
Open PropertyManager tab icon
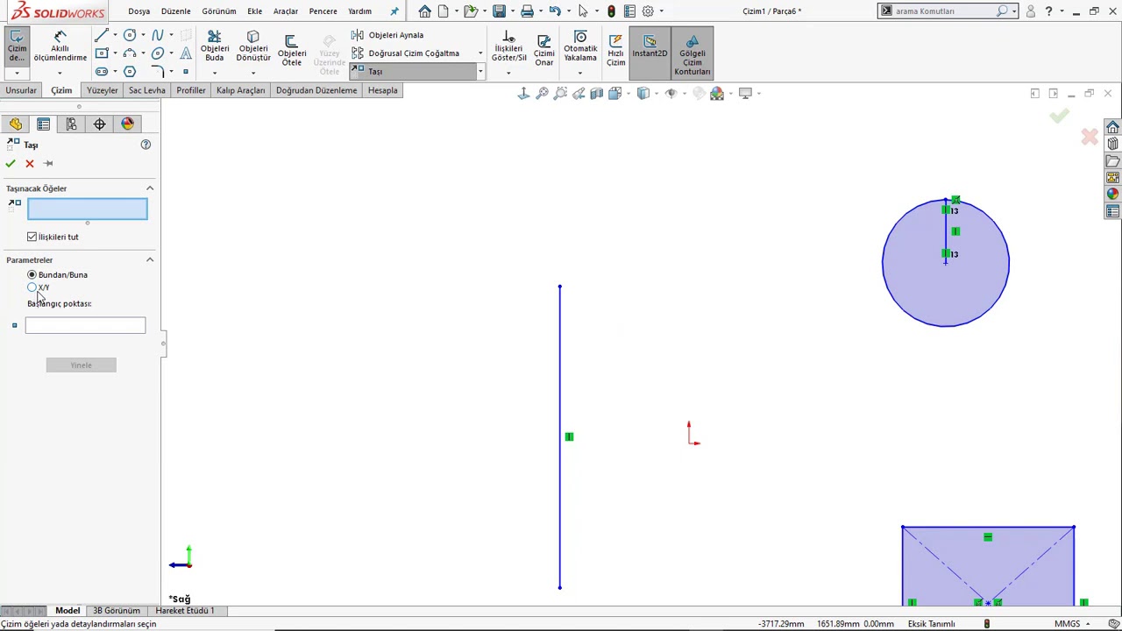[43, 124]
